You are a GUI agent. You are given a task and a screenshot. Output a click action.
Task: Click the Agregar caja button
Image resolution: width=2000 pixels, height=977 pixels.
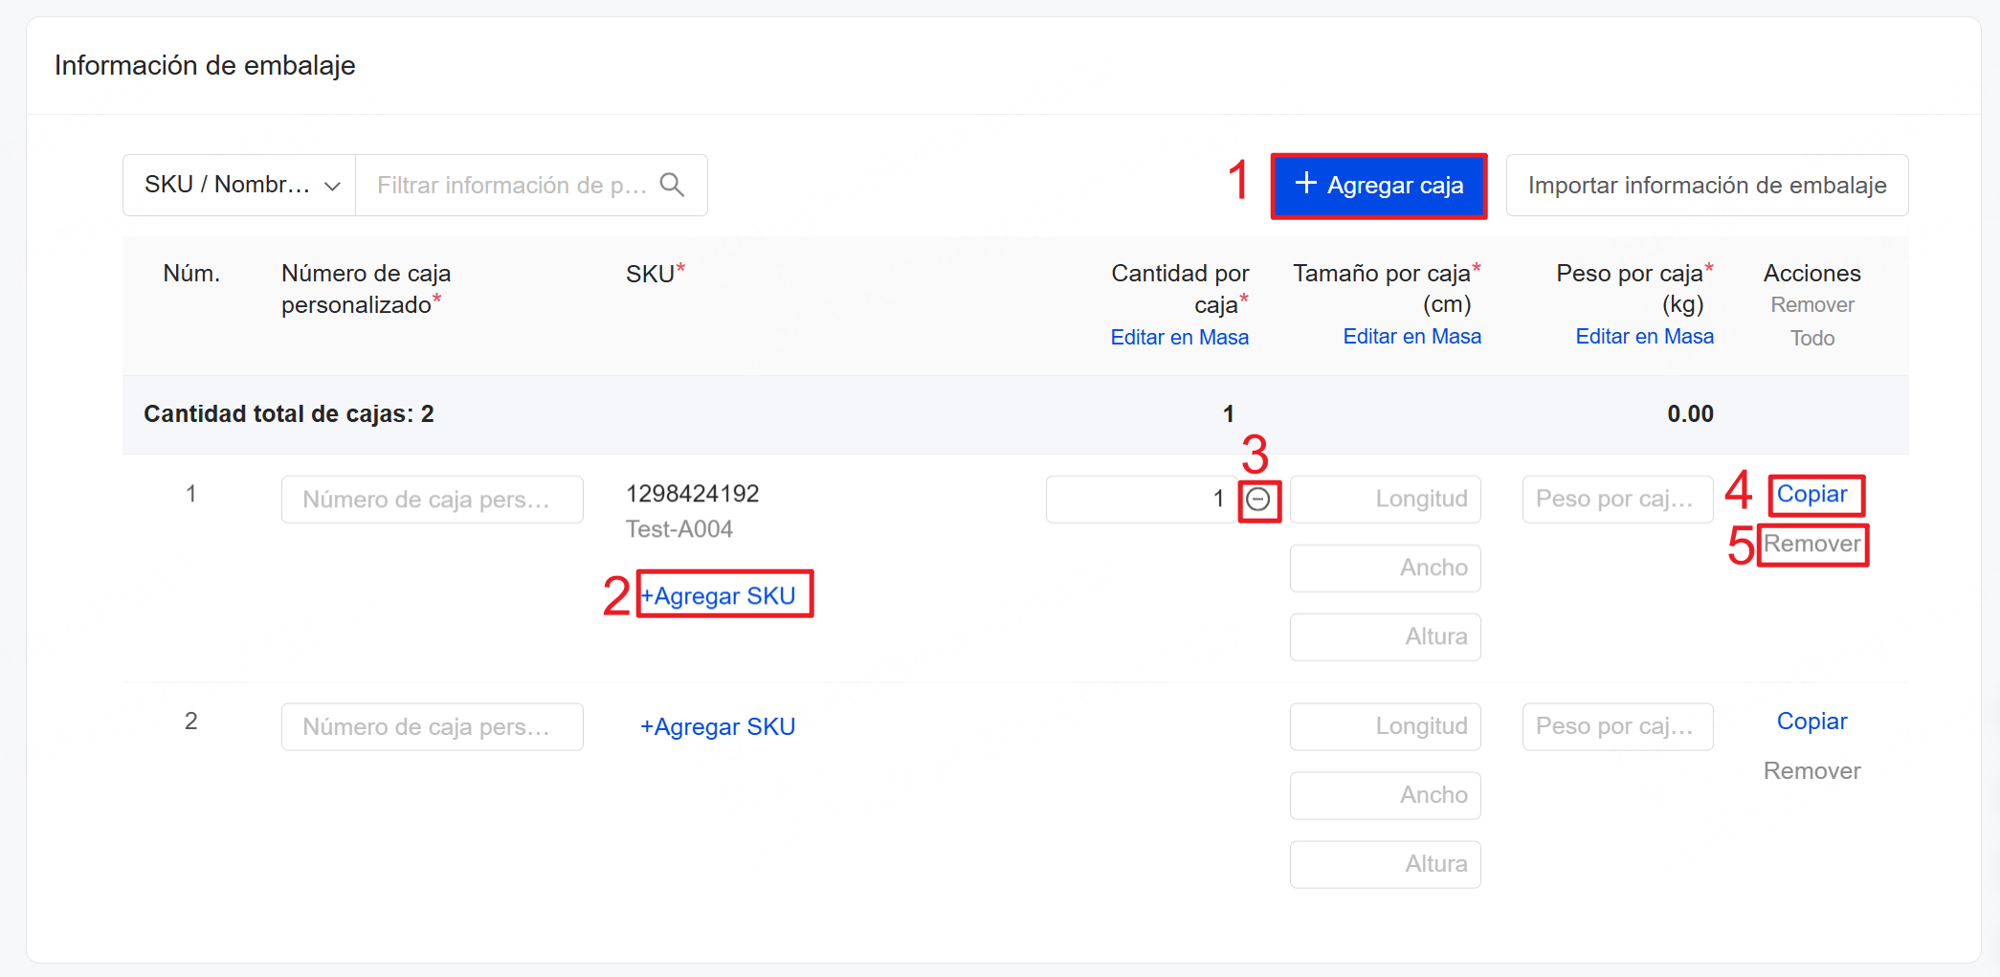pyautogui.click(x=1379, y=185)
